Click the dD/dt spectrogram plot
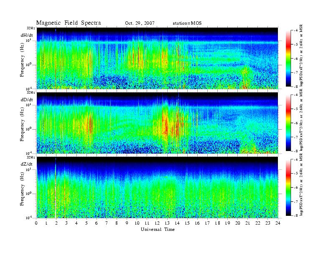The width and height of the screenshot is (331, 256). (158, 123)
